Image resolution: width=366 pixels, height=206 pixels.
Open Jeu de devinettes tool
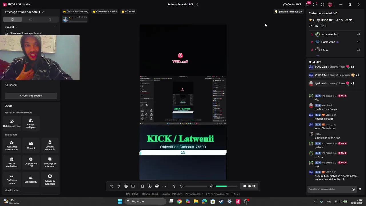pyautogui.click(x=12, y=163)
